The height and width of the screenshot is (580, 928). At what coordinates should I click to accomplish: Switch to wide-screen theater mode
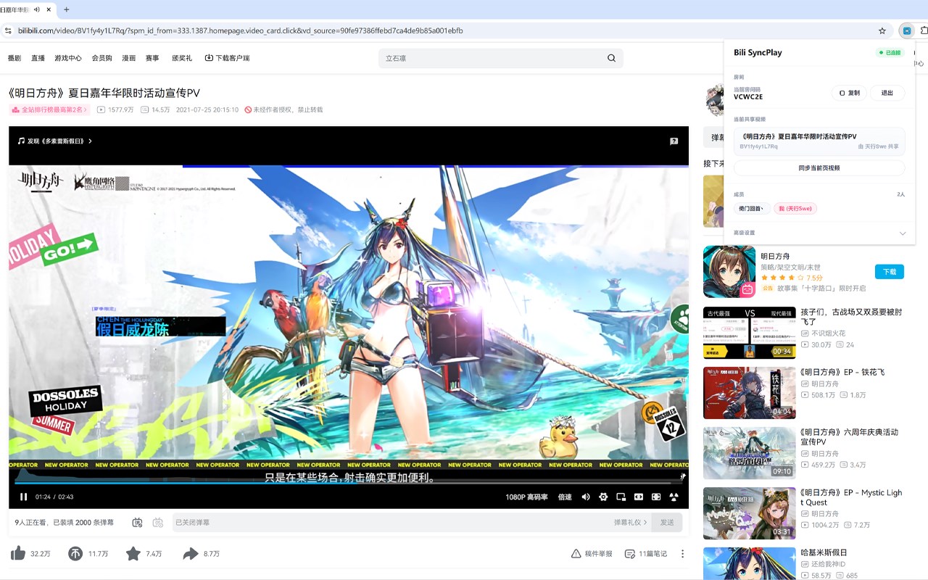point(639,497)
